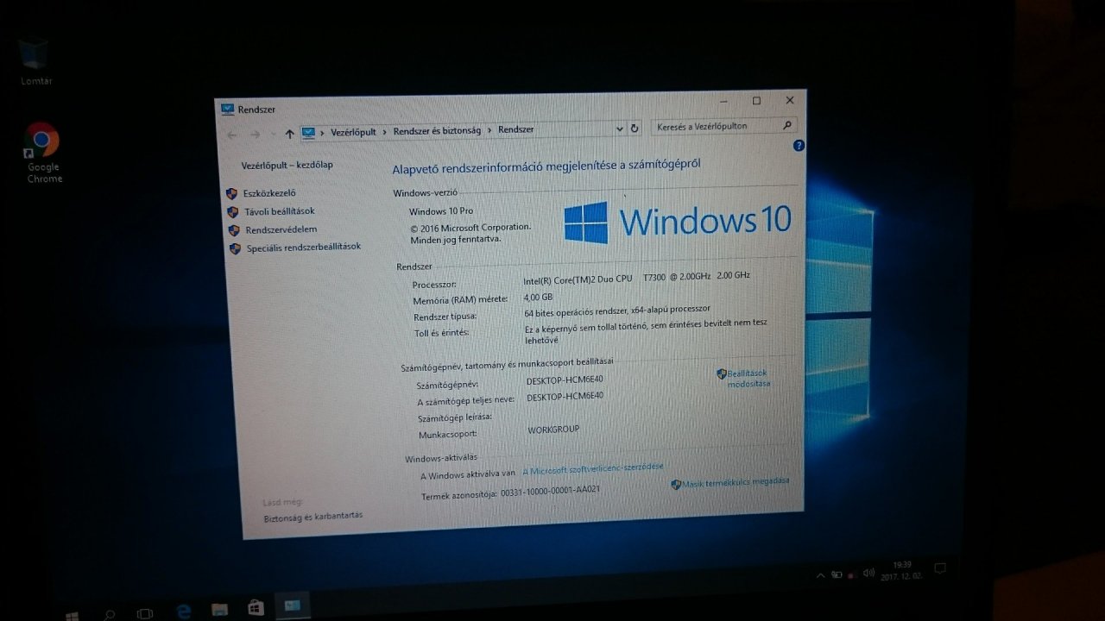Click the search magnifier icon in window

point(787,125)
